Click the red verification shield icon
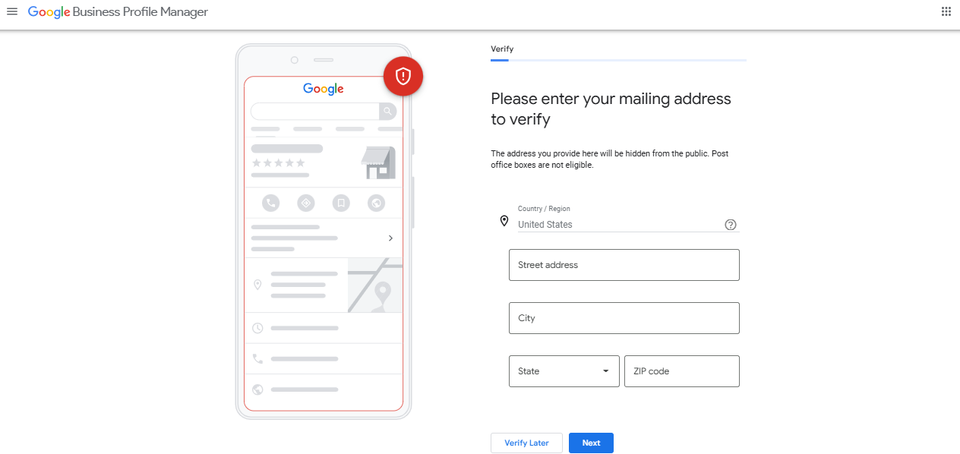The width and height of the screenshot is (960, 454). tap(403, 76)
